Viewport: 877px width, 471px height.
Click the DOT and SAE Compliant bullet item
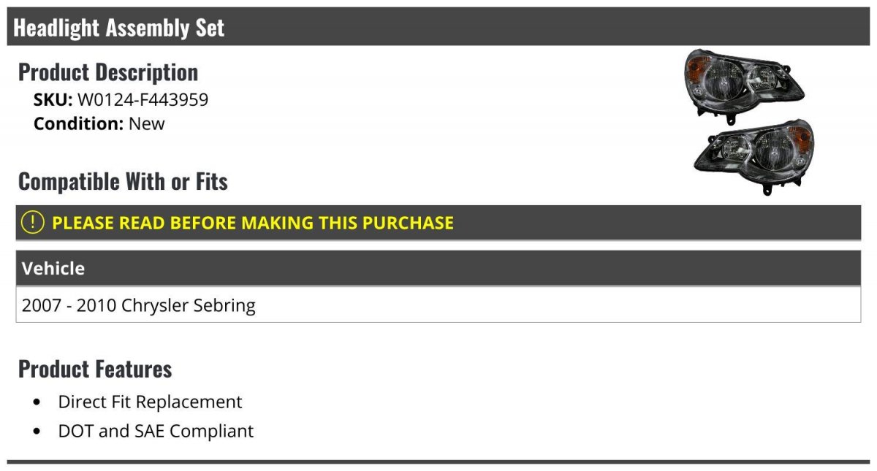point(156,431)
